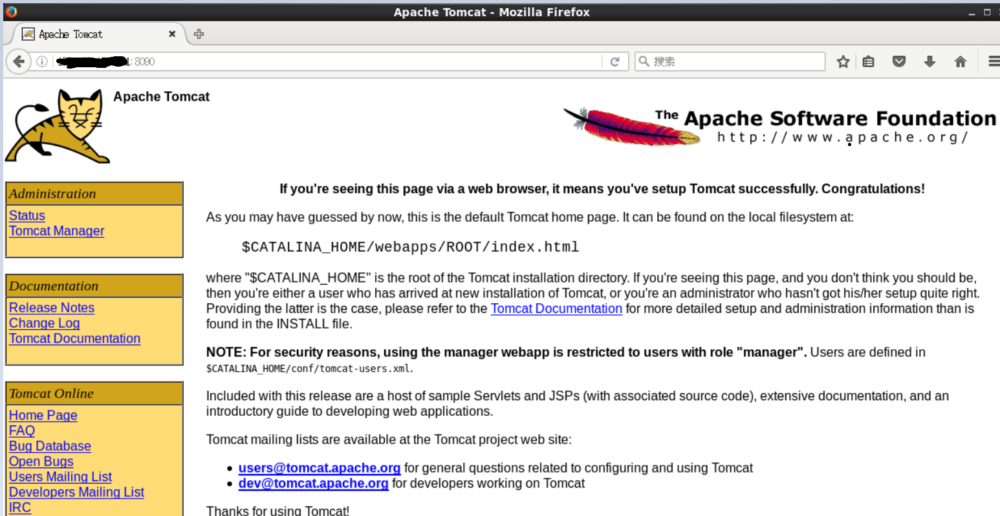Open the Users Mailing List link
Screen dimensions: 1000x516
click(61, 477)
